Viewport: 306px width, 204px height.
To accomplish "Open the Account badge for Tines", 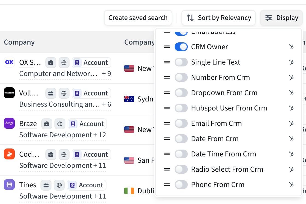I will coord(87,185).
